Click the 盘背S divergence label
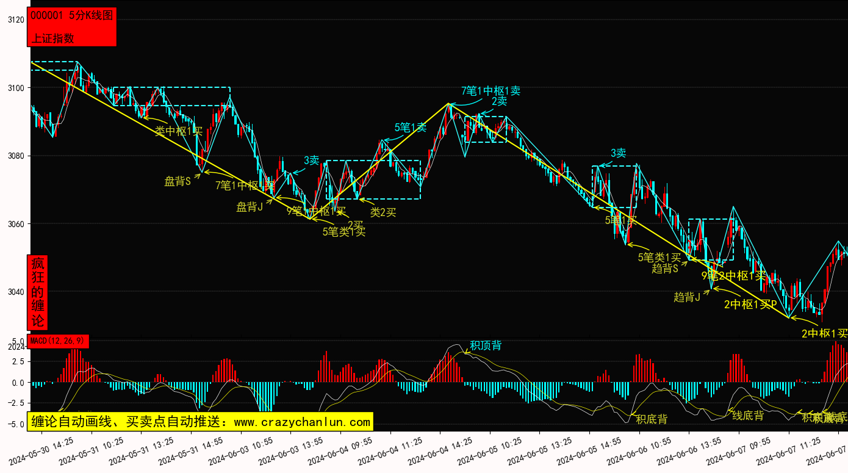 [x=178, y=181]
